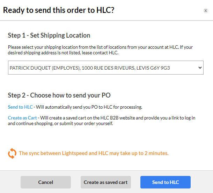The image size is (213, 193).
Task: Click the 'and continue shopping' text line
Action: click(60, 124)
